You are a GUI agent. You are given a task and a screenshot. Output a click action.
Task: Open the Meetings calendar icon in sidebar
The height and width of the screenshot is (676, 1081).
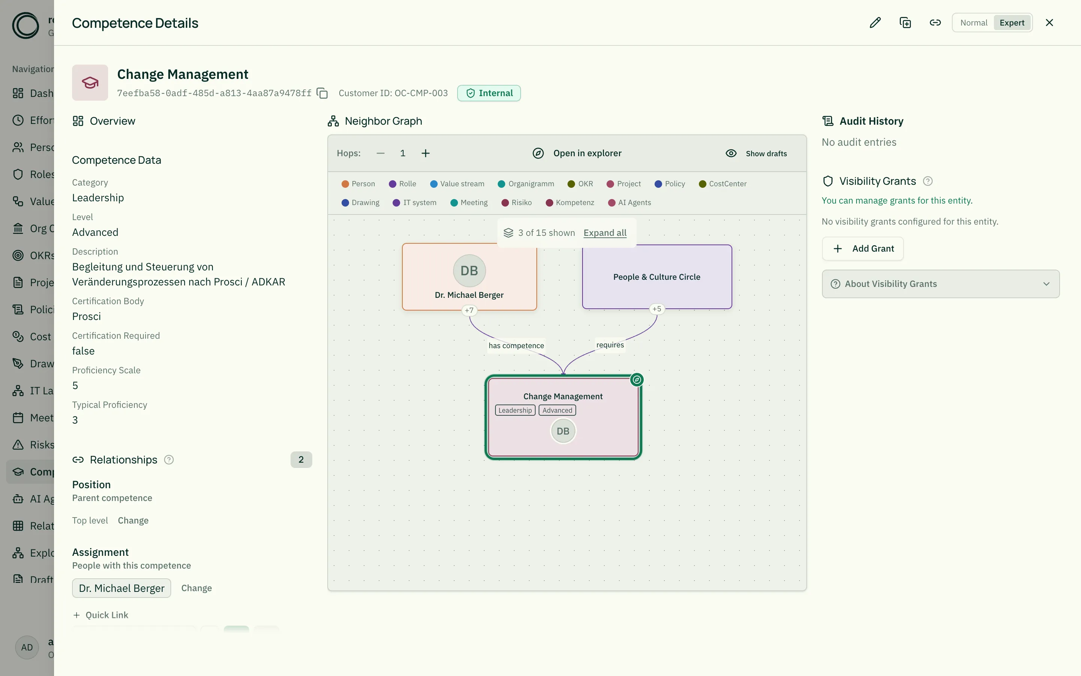pos(18,418)
